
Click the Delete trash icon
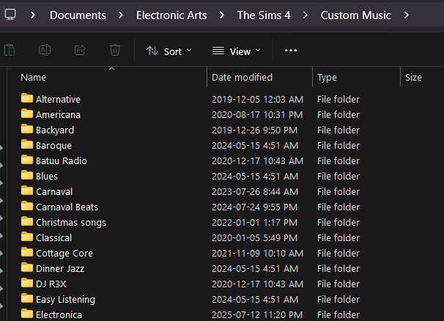tap(115, 51)
